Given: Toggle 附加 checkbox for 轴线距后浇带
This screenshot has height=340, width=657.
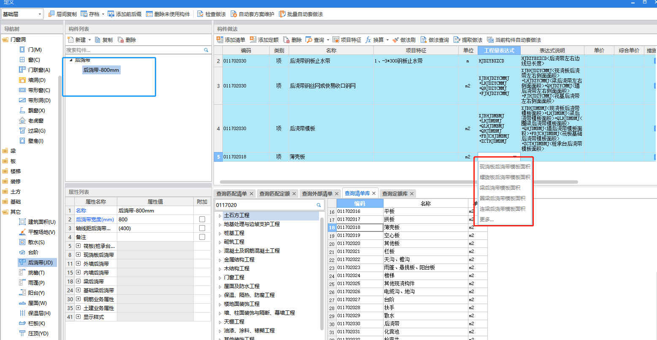Looking at the screenshot, I should [x=202, y=228].
